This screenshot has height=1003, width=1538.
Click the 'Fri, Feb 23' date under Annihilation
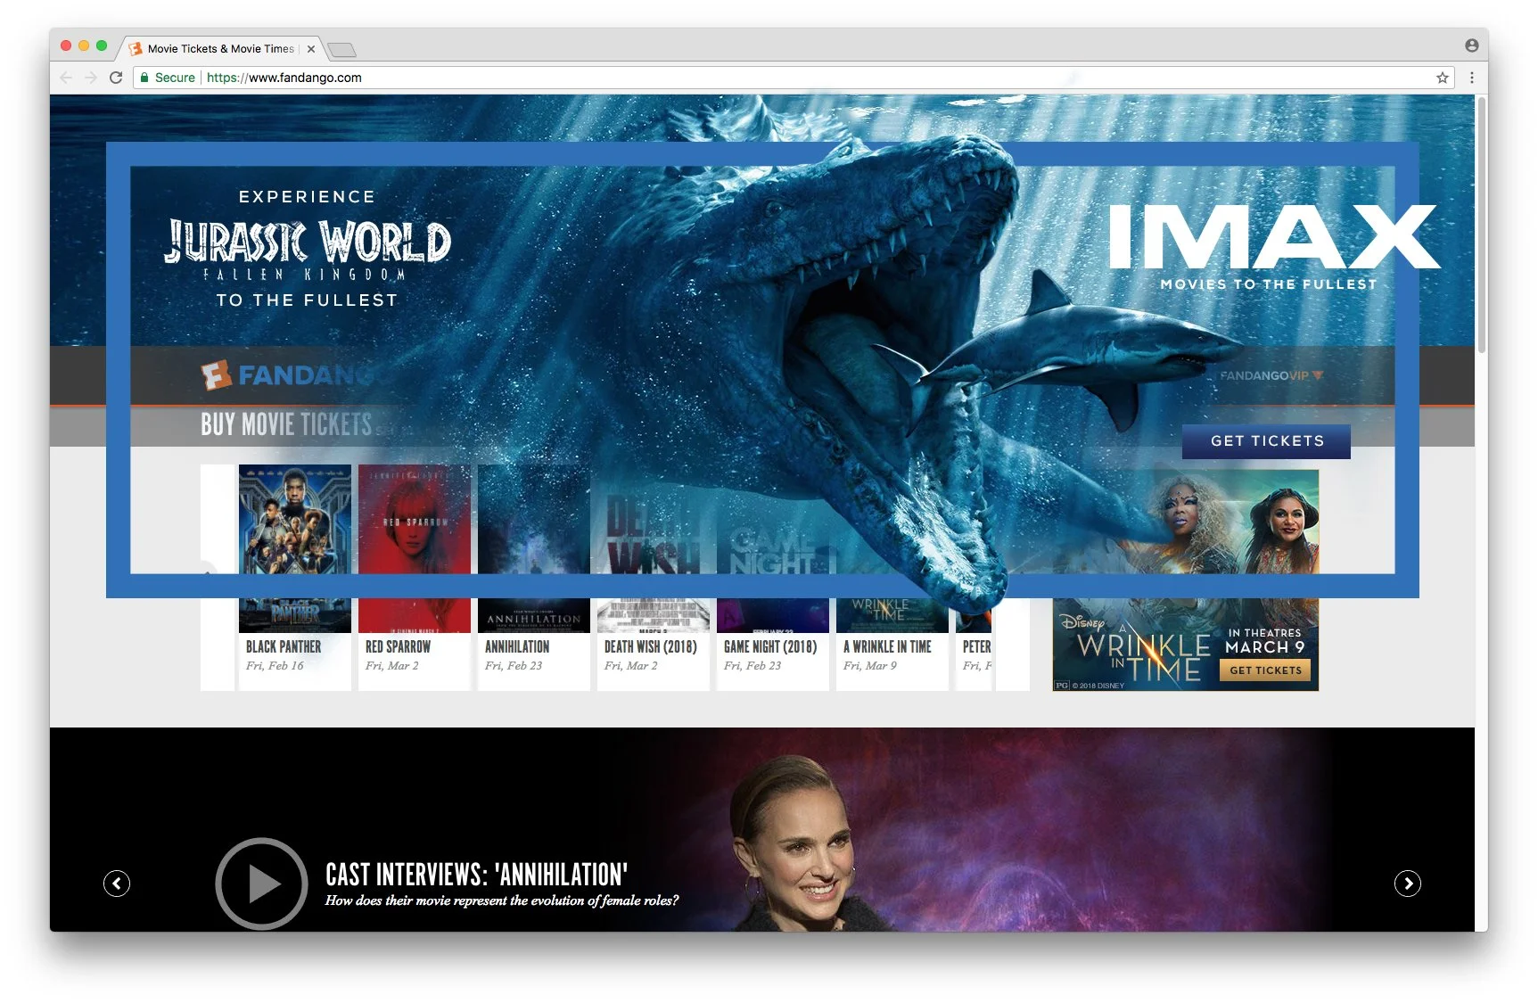[x=514, y=666]
